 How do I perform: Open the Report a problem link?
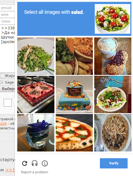[x=34, y=172]
